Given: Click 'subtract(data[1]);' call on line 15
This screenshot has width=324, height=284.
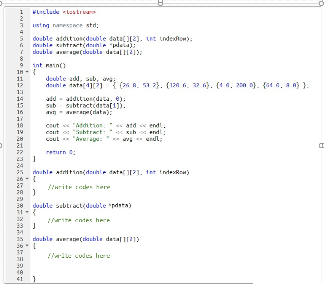Looking at the screenshot, I should point(96,106).
